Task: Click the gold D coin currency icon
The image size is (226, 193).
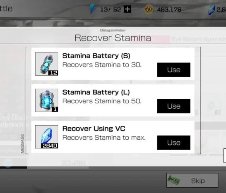Action: point(149,9)
